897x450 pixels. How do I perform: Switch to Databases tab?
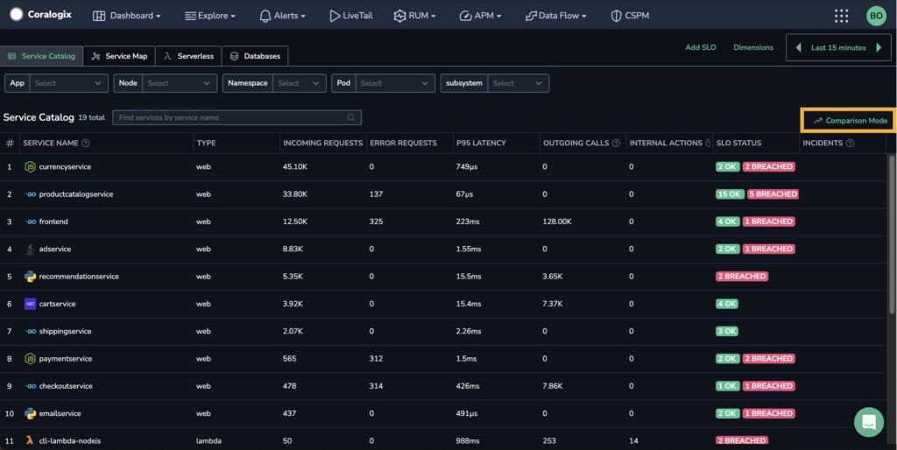coord(255,56)
